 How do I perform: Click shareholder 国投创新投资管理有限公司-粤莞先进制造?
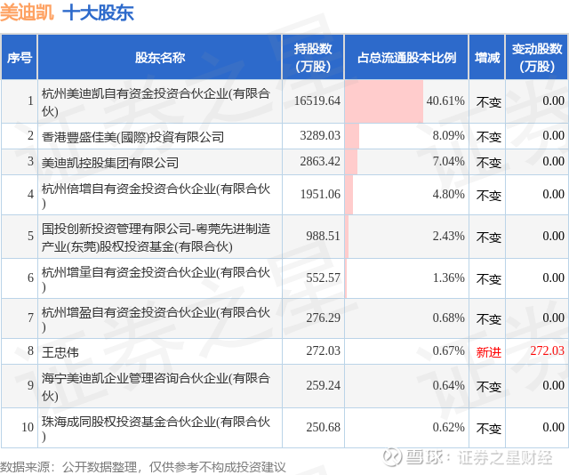coord(156,237)
